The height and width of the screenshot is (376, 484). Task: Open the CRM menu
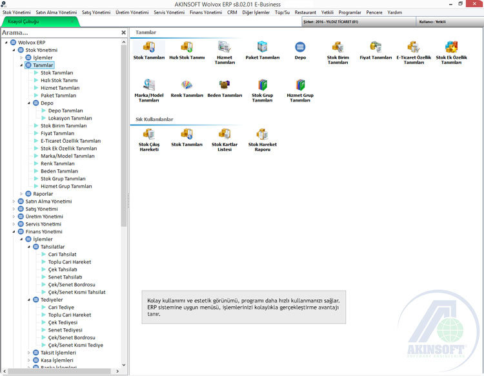pyautogui.click(x=232, y=12)
